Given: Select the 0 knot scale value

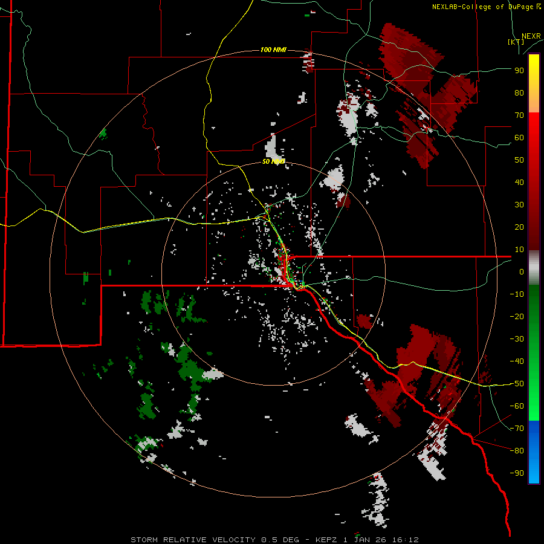Looking at the screenshot, I should 522,271.
